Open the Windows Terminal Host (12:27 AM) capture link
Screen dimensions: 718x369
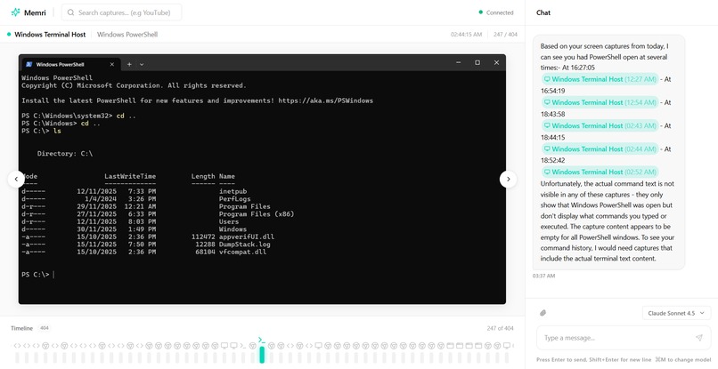point(600,79)
